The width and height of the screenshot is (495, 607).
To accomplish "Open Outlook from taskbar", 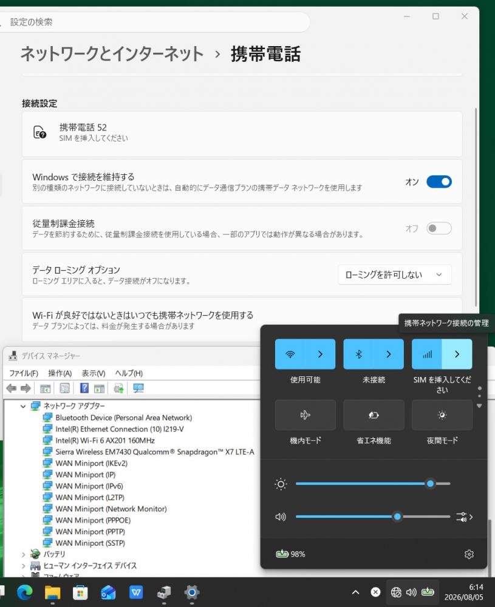I will (109, 592).
